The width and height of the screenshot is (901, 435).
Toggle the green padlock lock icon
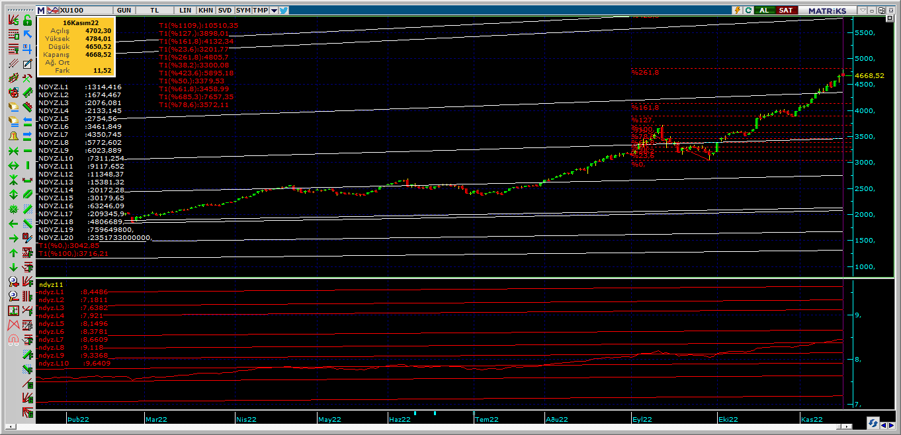27,20
